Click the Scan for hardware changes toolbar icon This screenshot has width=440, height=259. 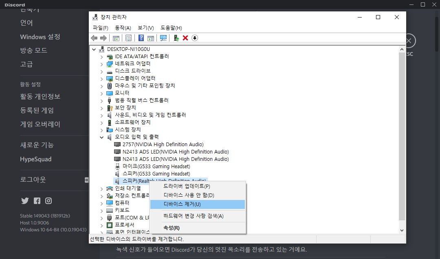click(164, 38)
